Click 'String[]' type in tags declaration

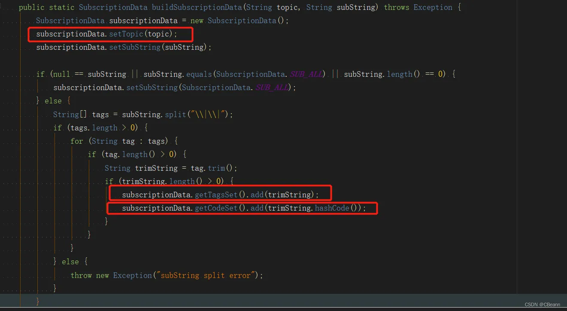click(x=70, y=115)
